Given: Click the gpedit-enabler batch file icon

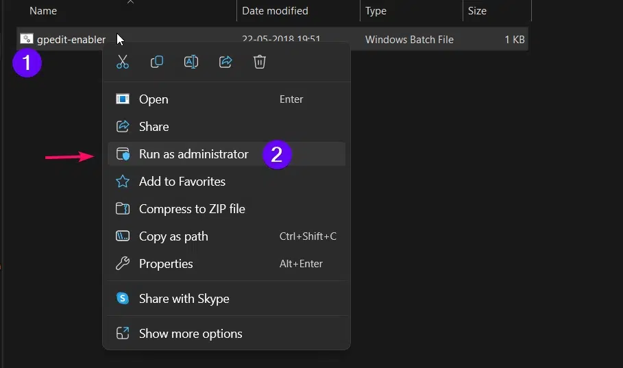Looking at the screenshot, I should (x=27, y=38).
